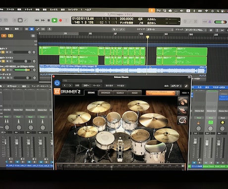
Task: Click the Stop button in transport
Action: coord(49,20)
